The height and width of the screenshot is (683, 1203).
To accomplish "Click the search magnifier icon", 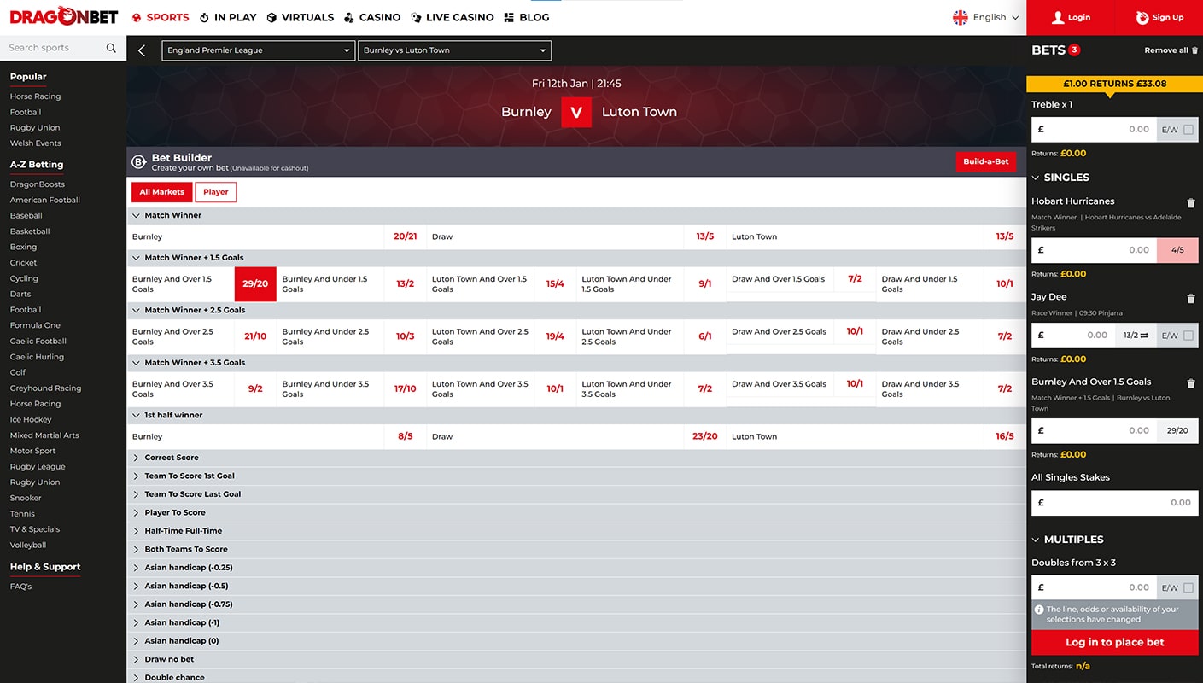I will click(111, 48).
